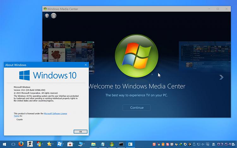Launch Firefox from the taskbar
This screenshot has width=237, height=148.
(21, 144)
